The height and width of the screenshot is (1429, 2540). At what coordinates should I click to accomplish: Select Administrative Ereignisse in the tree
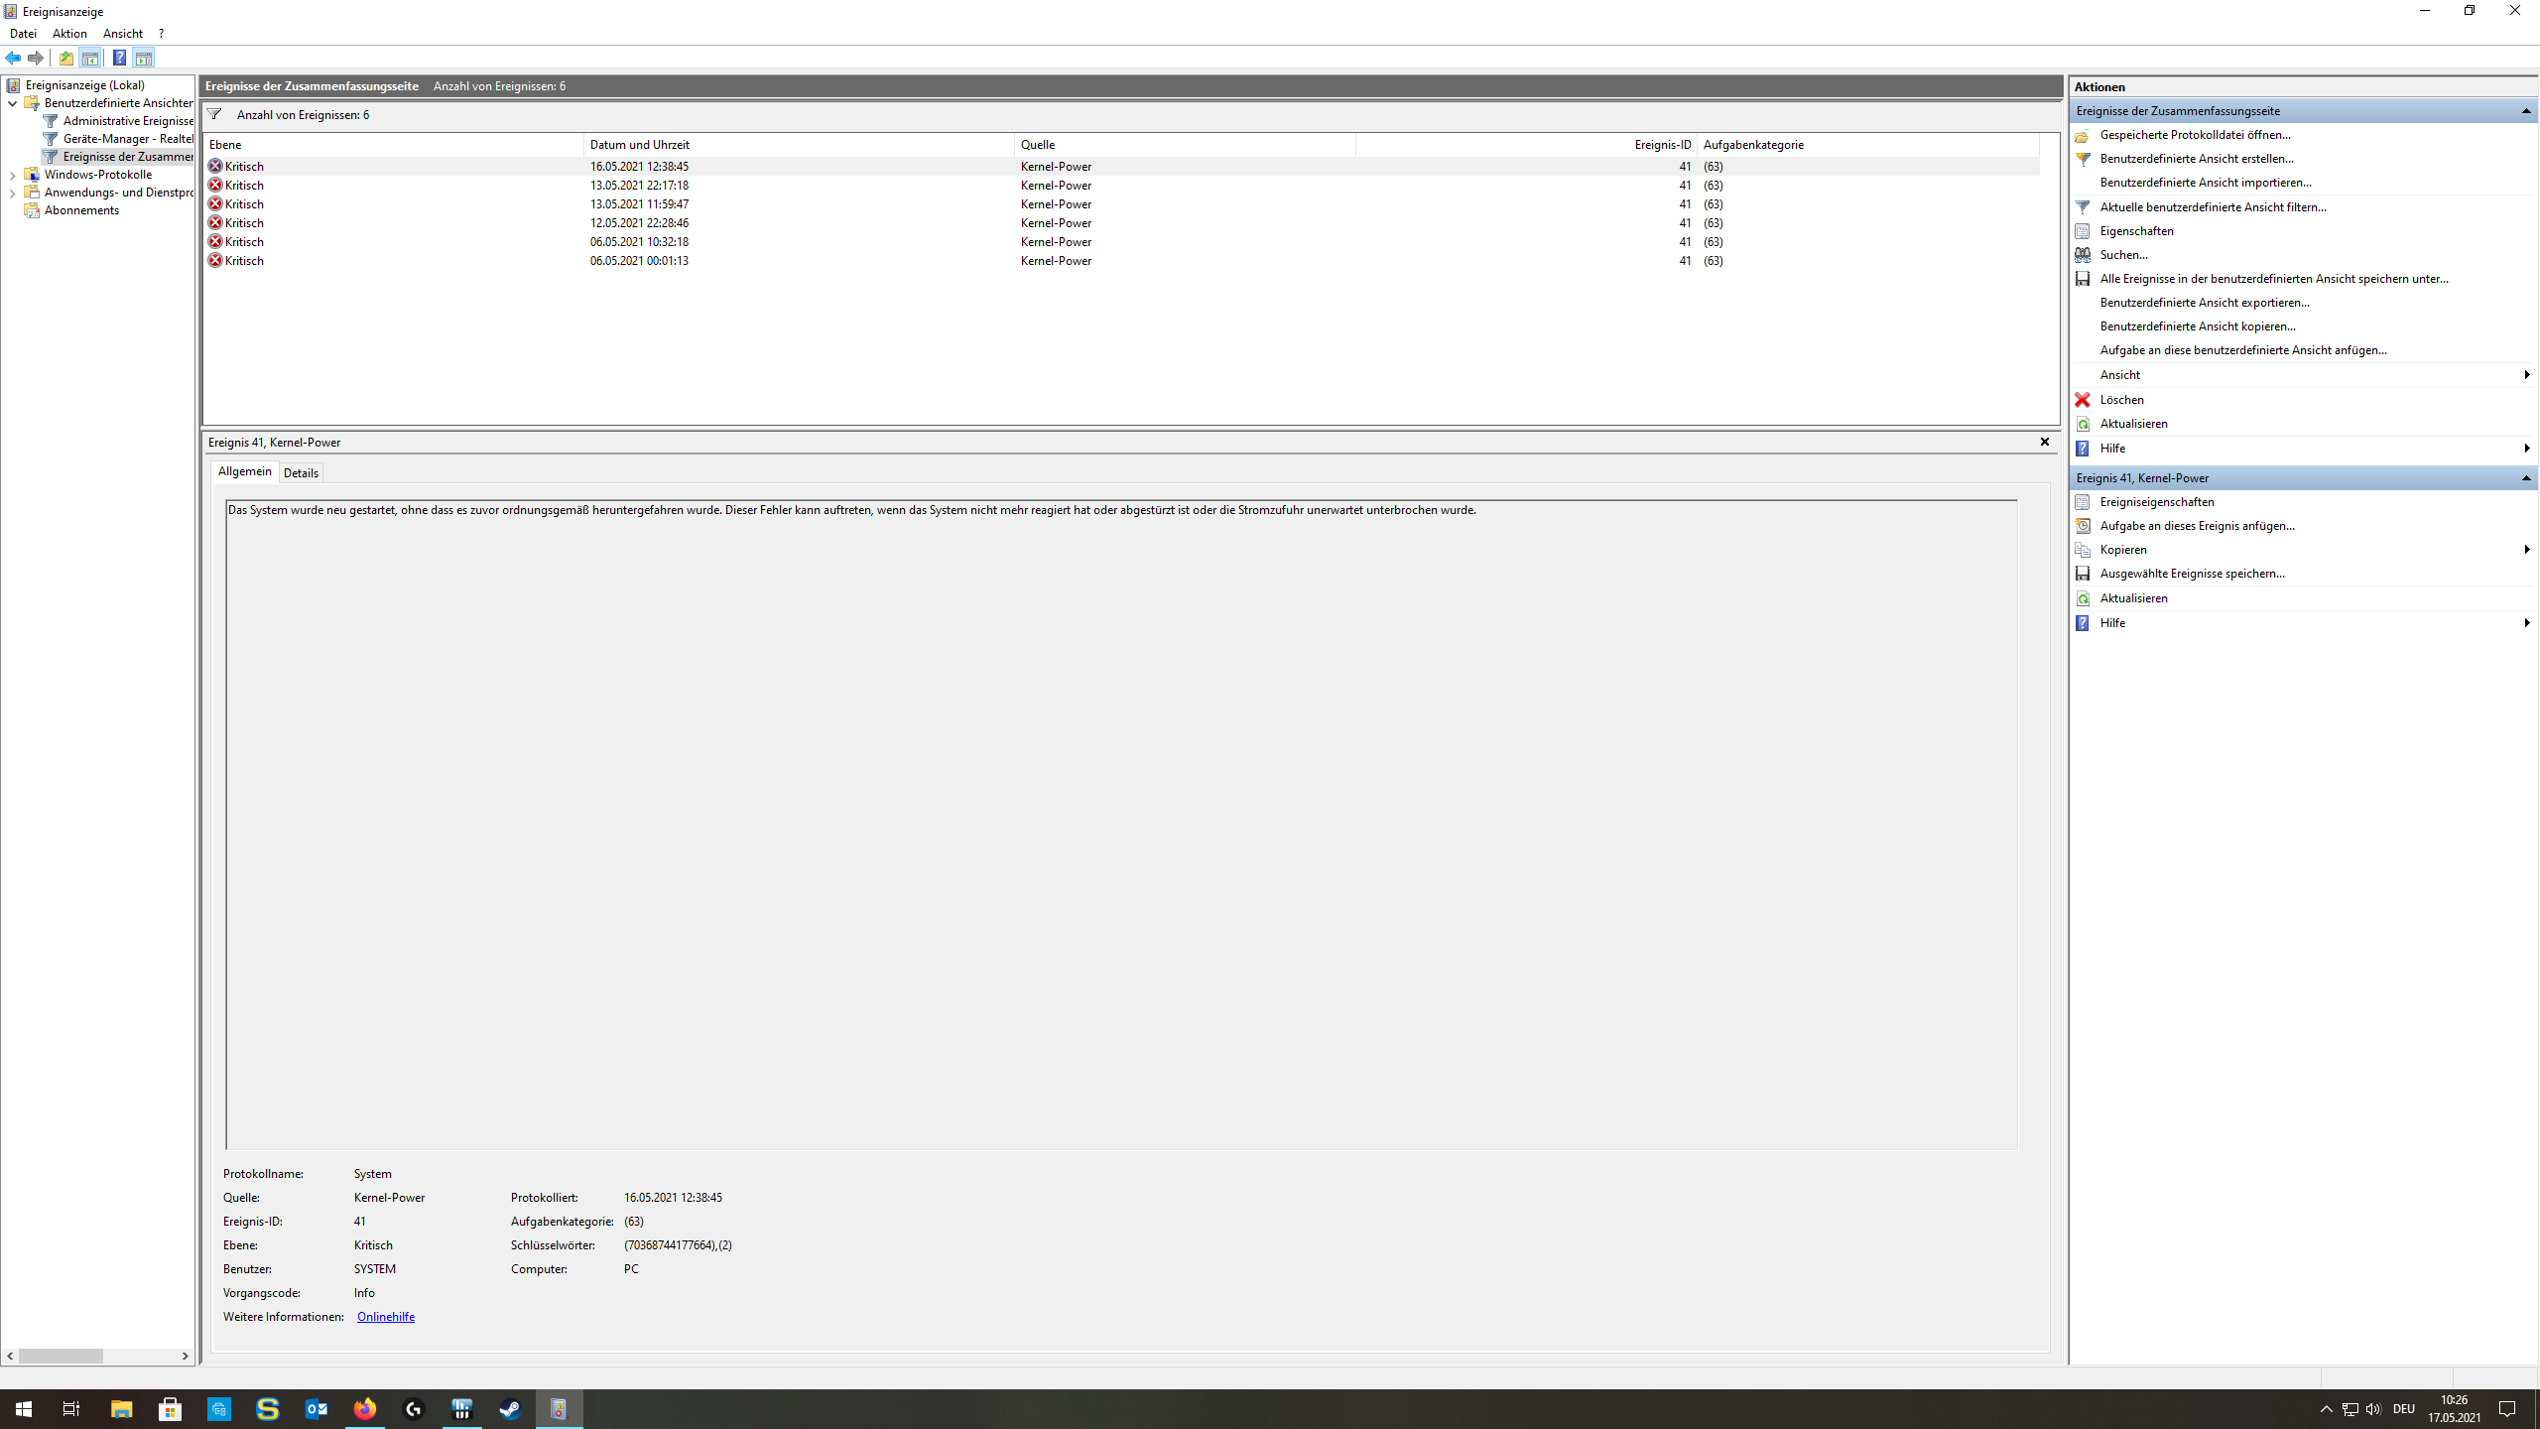click(x=128, y=121)
